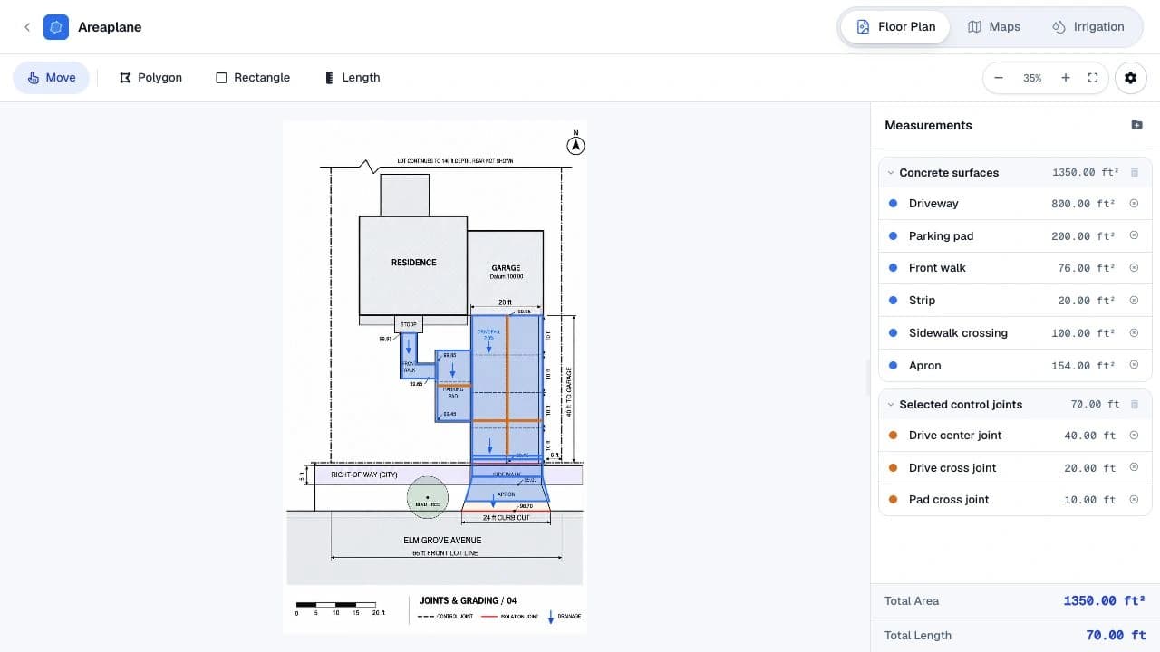Remove the Driveway measurement
This screenshot has width=1160, height=652.
1134,204
